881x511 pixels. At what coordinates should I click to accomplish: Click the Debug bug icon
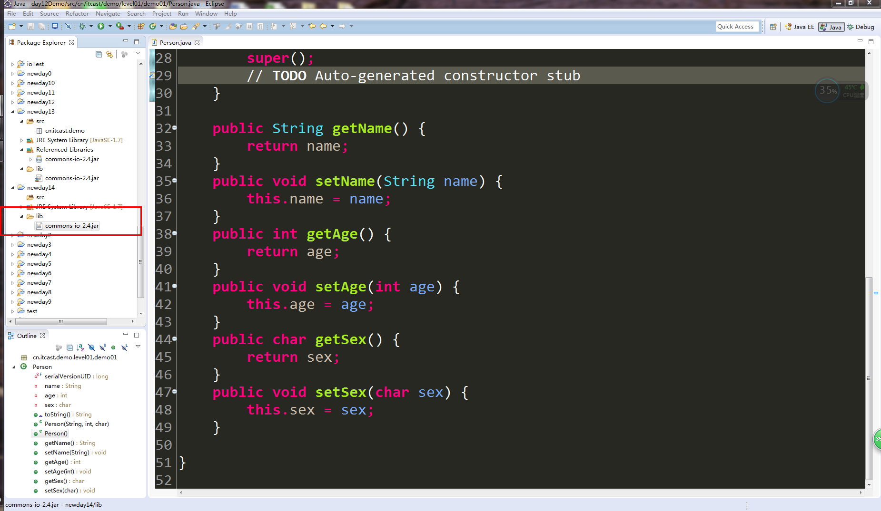click(82, 26)
